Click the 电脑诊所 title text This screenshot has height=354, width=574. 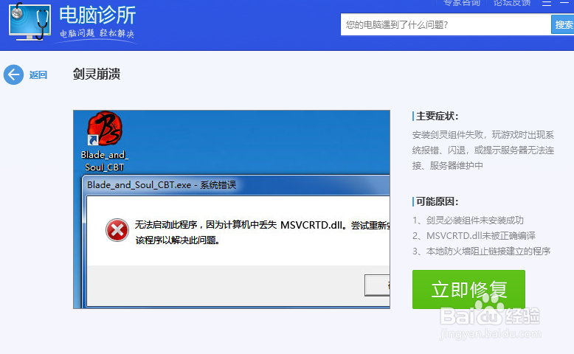pyautogui.click(x=97, y=15)
